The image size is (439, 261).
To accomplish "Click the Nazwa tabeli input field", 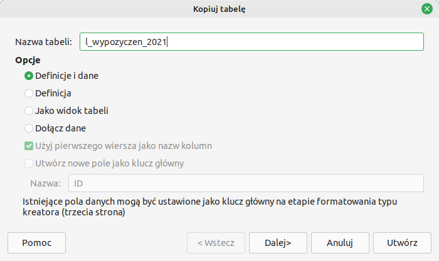I will [251, 42].
